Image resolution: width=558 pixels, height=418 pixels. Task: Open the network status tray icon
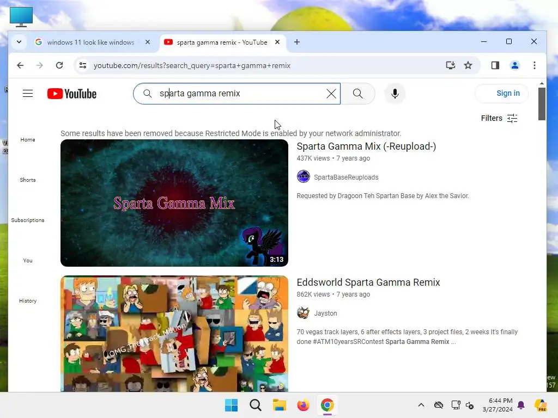456,405
